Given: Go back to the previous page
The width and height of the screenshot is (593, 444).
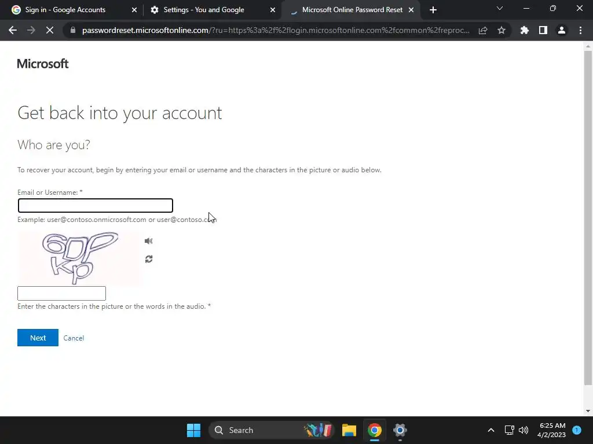Looking at the screenshot, I should click(x=13, y=30).
